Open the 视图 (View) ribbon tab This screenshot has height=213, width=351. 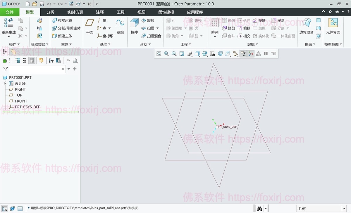[x=141, y=12]
